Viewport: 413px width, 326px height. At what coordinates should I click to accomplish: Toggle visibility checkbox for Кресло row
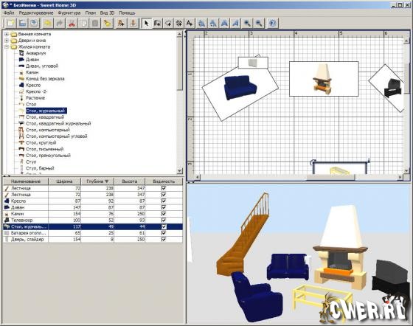pyautogui.click(x=164, y=201)
